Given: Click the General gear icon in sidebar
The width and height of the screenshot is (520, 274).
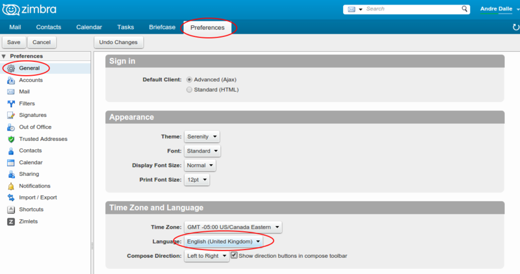Looking at the screenshot, I should pos(11,68).
